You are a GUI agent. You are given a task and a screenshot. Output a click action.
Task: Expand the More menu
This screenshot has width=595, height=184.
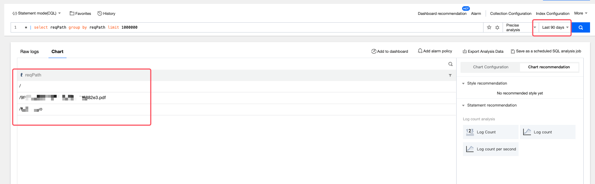pos(580,13)
